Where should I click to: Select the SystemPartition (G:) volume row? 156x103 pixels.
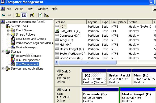pos(105,54)
